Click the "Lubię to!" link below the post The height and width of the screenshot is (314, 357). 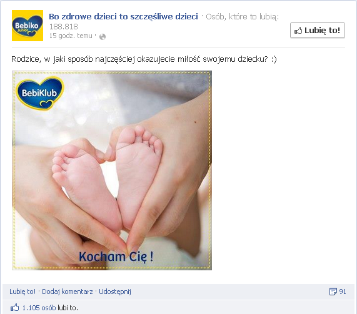pyautogui.click(x=23, y=292)
